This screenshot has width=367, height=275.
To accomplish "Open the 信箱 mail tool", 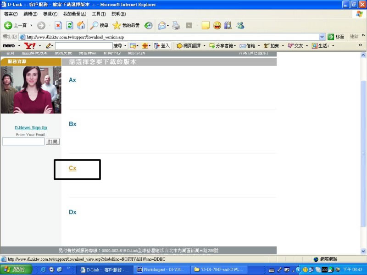I will [248, 45].
